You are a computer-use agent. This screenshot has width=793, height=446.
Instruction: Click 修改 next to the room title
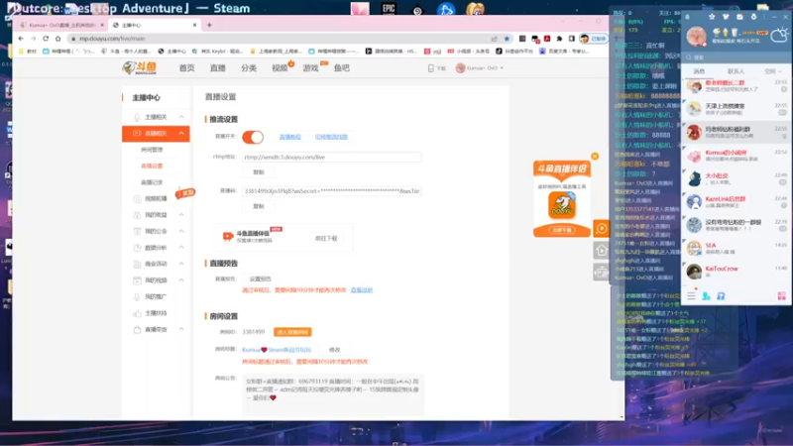334,350
